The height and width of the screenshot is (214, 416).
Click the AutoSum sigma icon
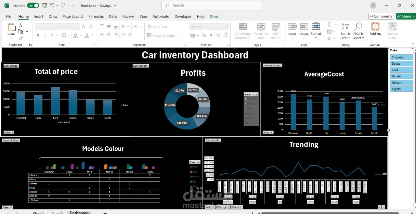(x=329, y=25)
